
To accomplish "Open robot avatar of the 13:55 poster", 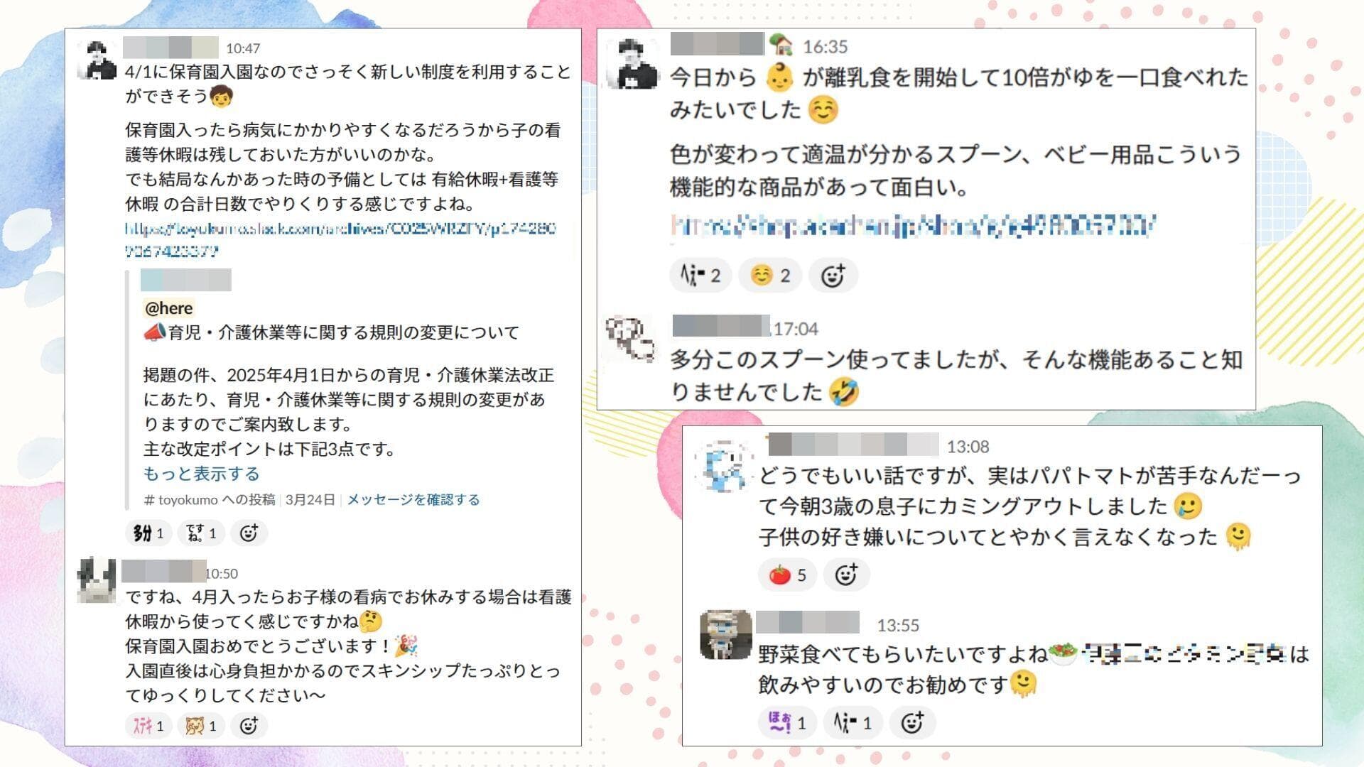I will [725, 634].
